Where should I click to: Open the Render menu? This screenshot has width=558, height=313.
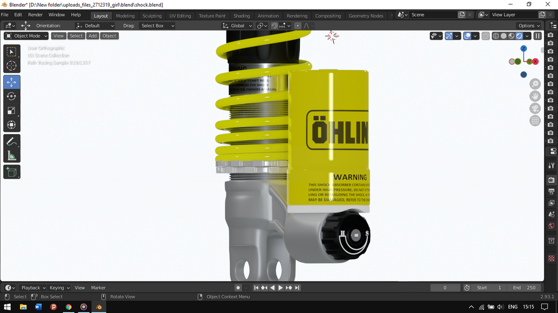click(x=35, y=15)
